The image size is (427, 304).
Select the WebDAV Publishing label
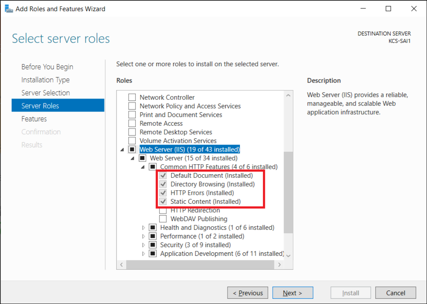click(x=199, y=219)
